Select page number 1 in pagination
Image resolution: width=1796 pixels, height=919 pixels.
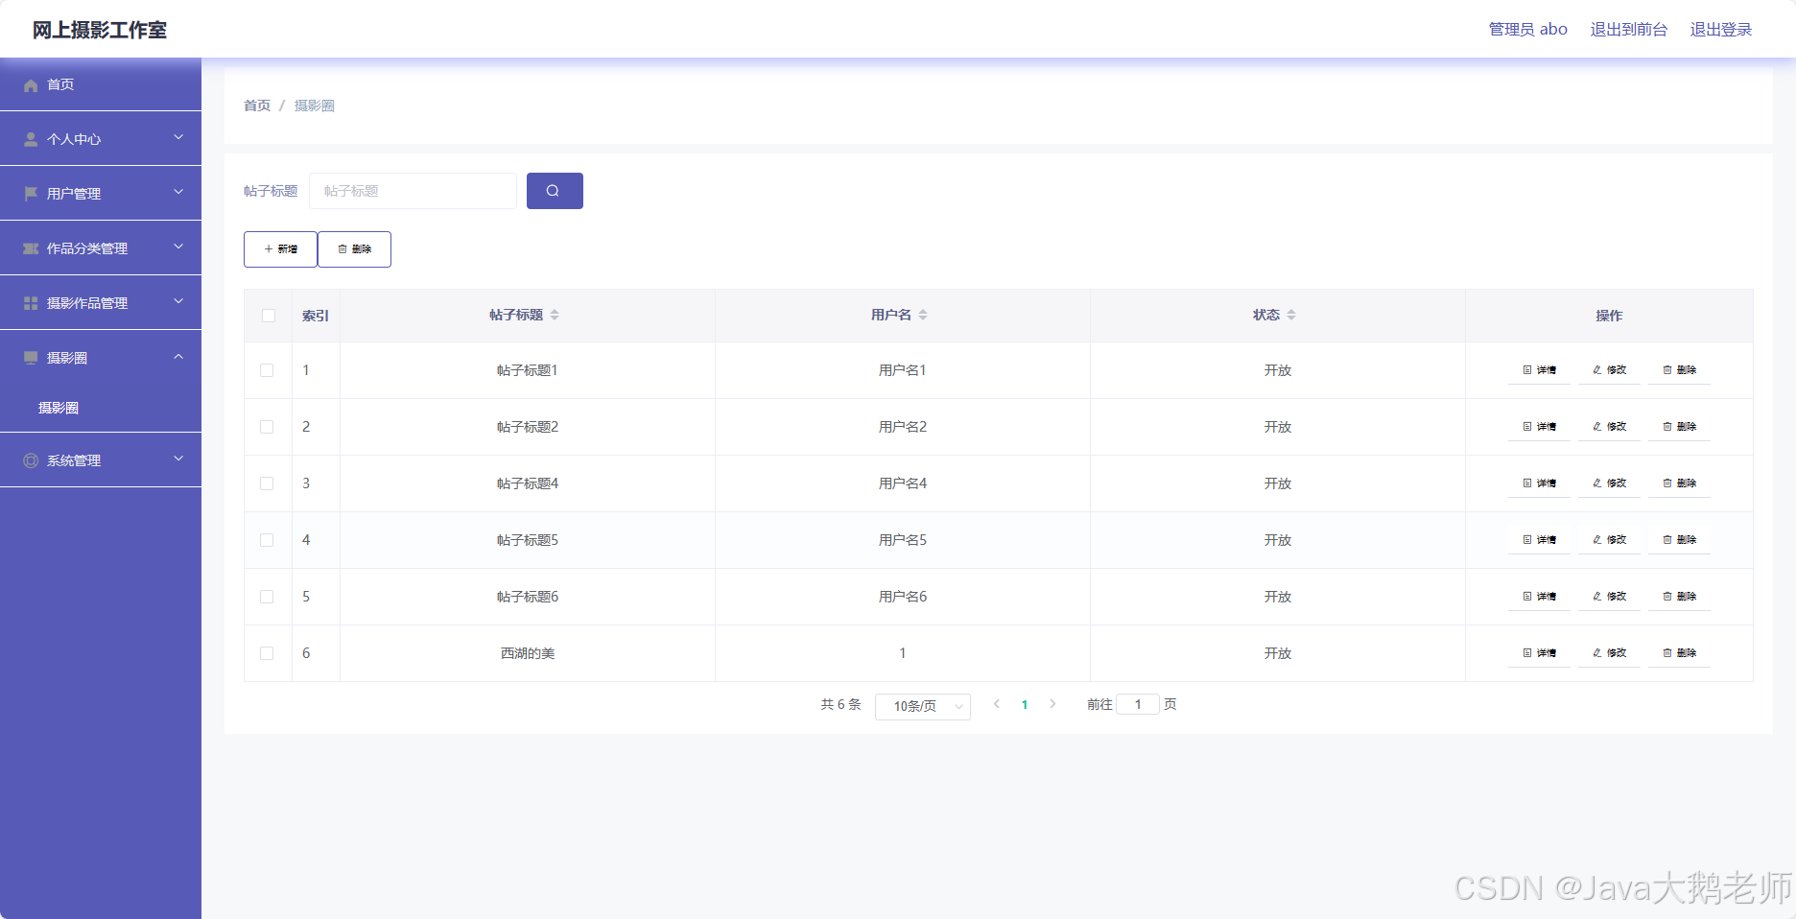[1025, 705]
